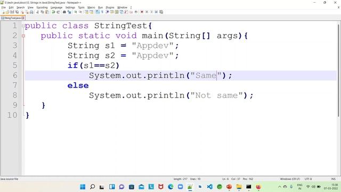Open the View menu

point(30,7)
